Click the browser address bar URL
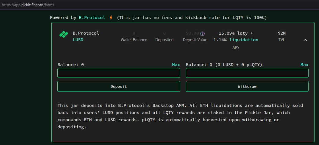This screenshot has height=145, width=319. [28, 5]
